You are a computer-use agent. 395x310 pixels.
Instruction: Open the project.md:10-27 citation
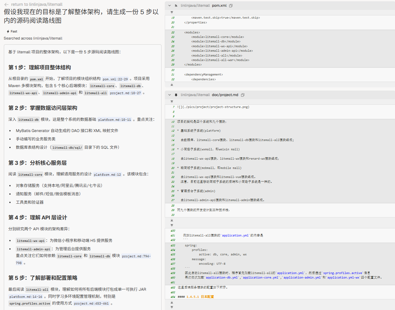[x=126, y=93]
